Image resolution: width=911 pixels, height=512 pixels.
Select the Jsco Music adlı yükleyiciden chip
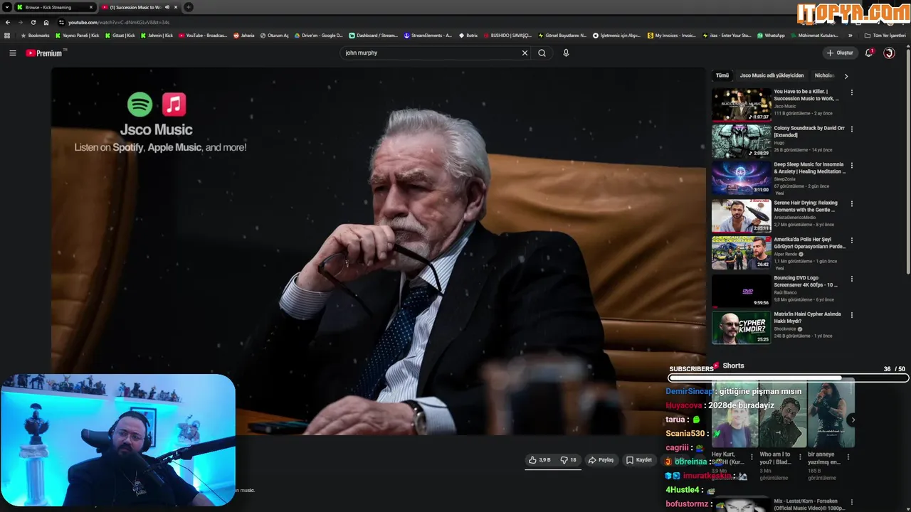pos(772,75)
